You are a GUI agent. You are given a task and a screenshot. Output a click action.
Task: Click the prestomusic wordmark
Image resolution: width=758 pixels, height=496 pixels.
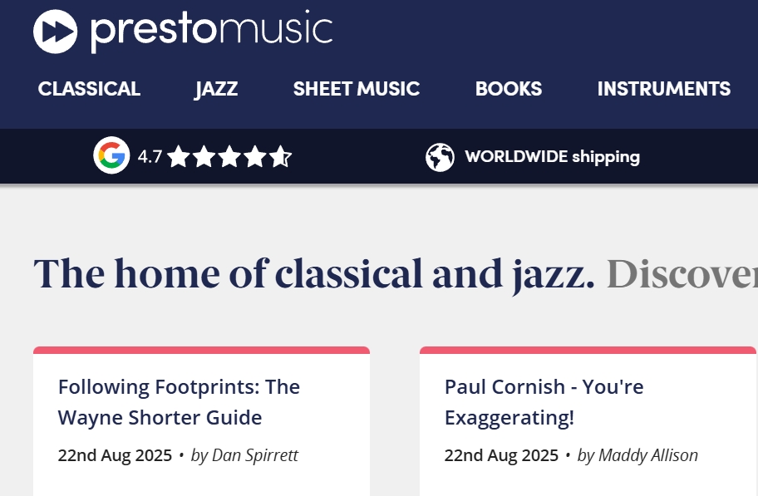211,31
